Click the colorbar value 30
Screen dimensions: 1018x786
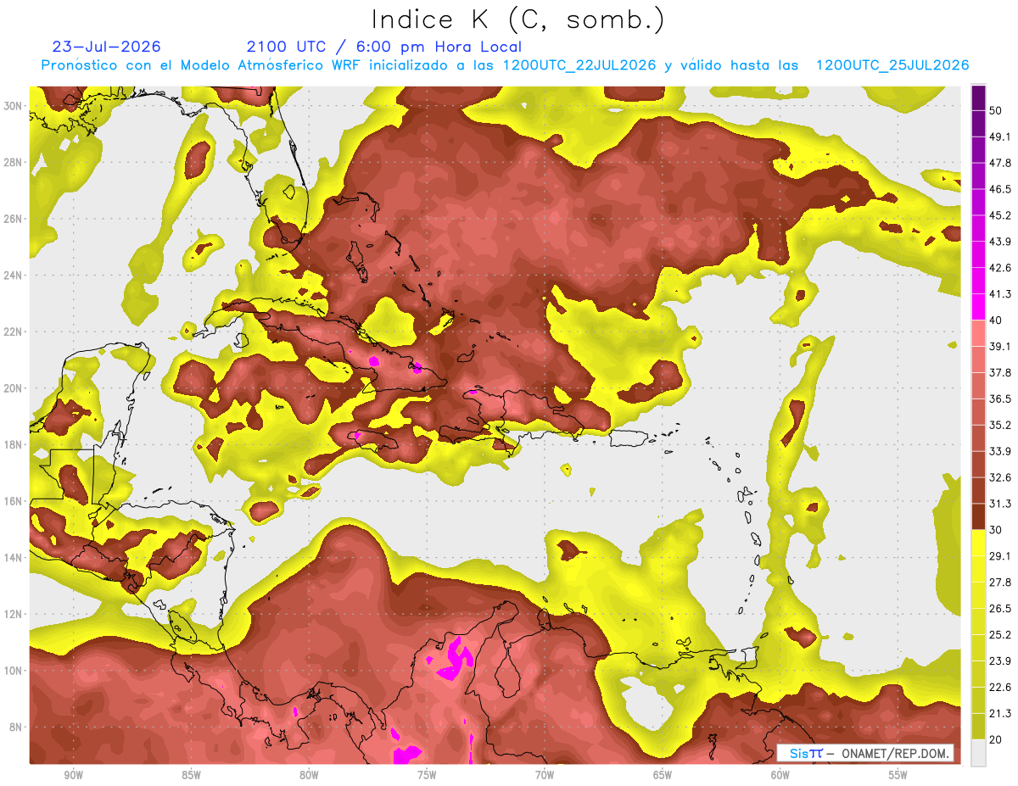click(996, 530)
